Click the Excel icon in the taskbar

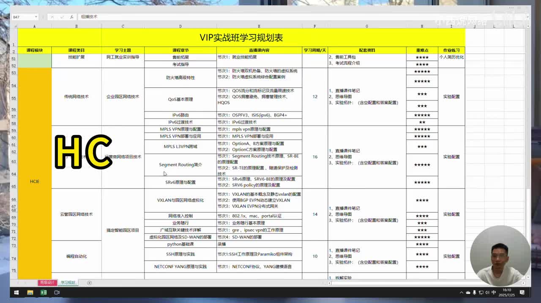click(x=44, y=292)
